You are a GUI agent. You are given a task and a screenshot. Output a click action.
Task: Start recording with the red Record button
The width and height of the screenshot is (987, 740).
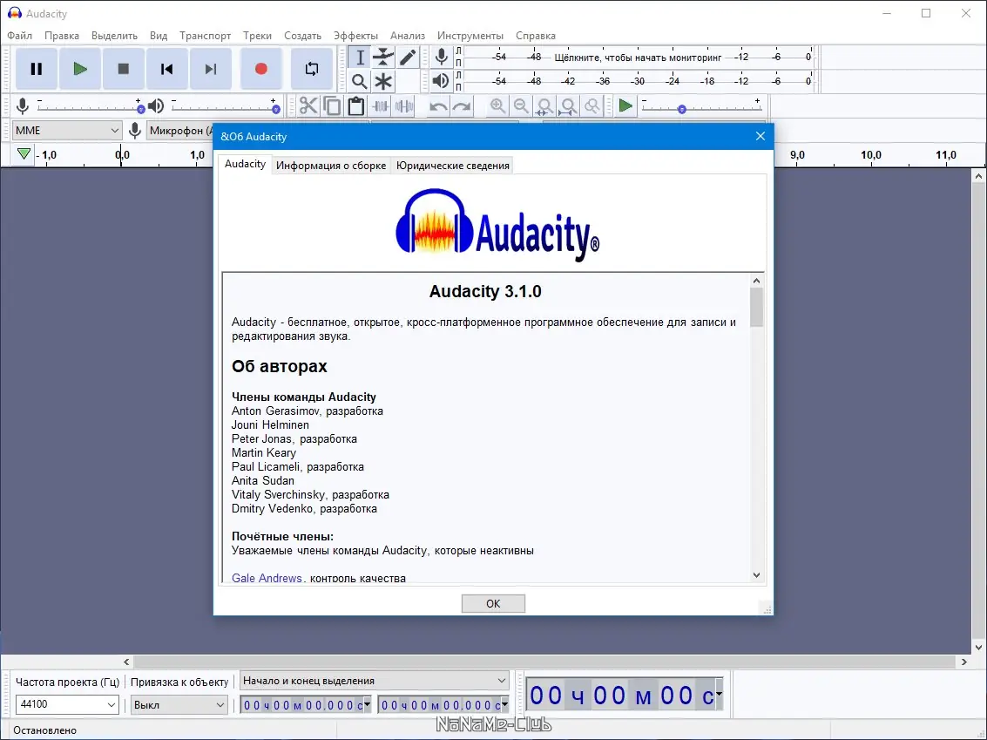261,69
